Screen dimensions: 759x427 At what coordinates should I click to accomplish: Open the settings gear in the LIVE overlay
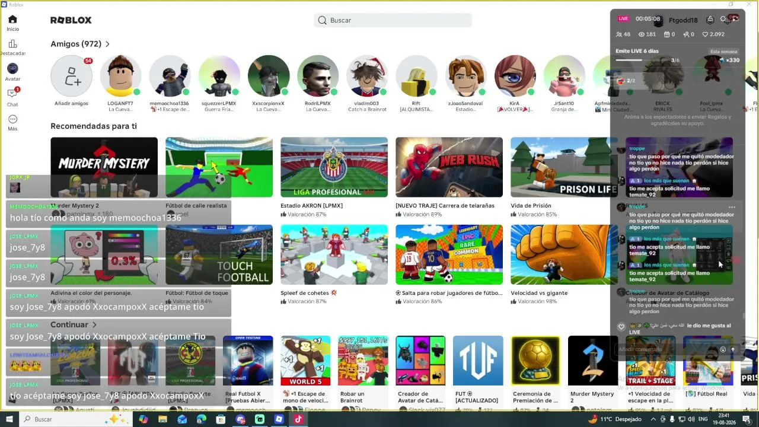click(x=723, y=20)
